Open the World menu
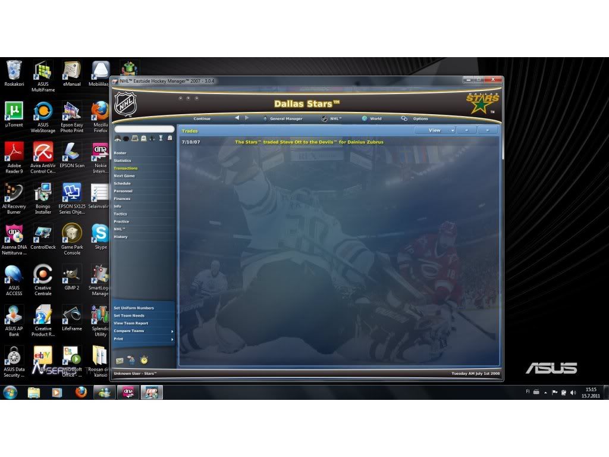The height and width of the screenshot is (457, 609). click(x=372, y=118)
